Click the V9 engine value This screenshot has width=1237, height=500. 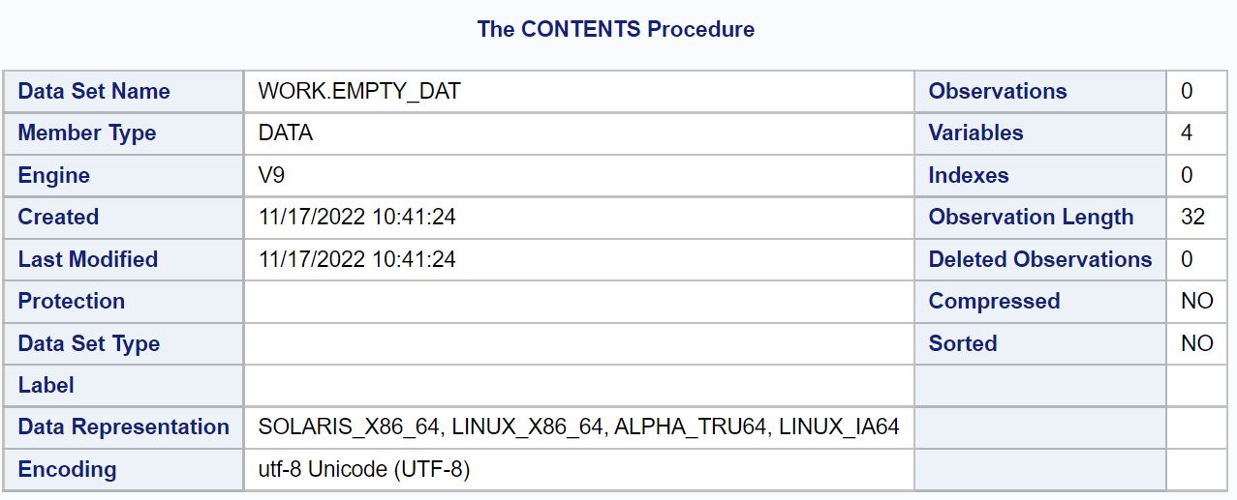tap(272, 175)
